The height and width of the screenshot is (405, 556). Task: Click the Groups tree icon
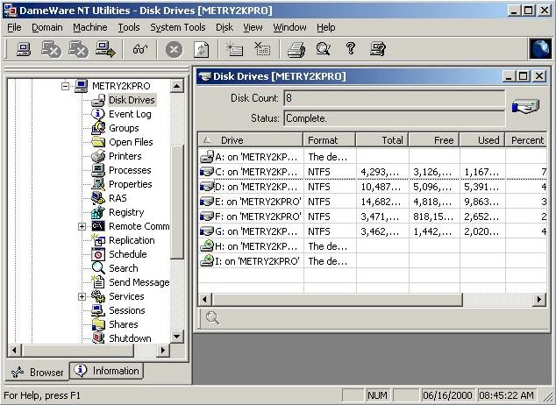pos(98,128)
